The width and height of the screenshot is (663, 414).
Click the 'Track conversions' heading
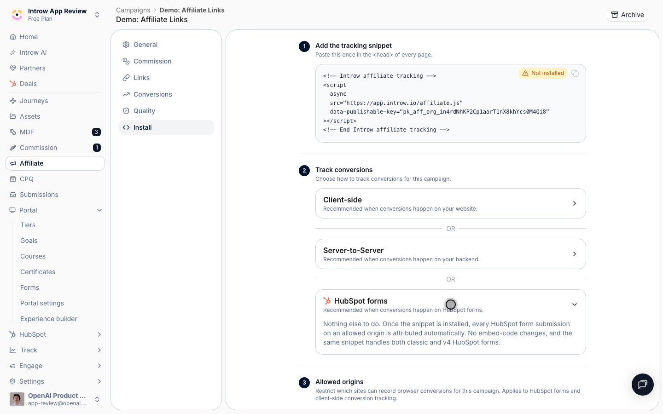[344, 170]
